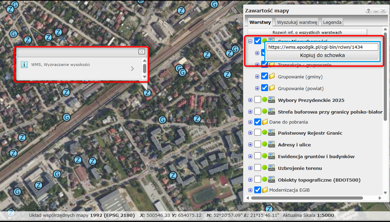Click the WMS URL text field

tap(322, 47)
